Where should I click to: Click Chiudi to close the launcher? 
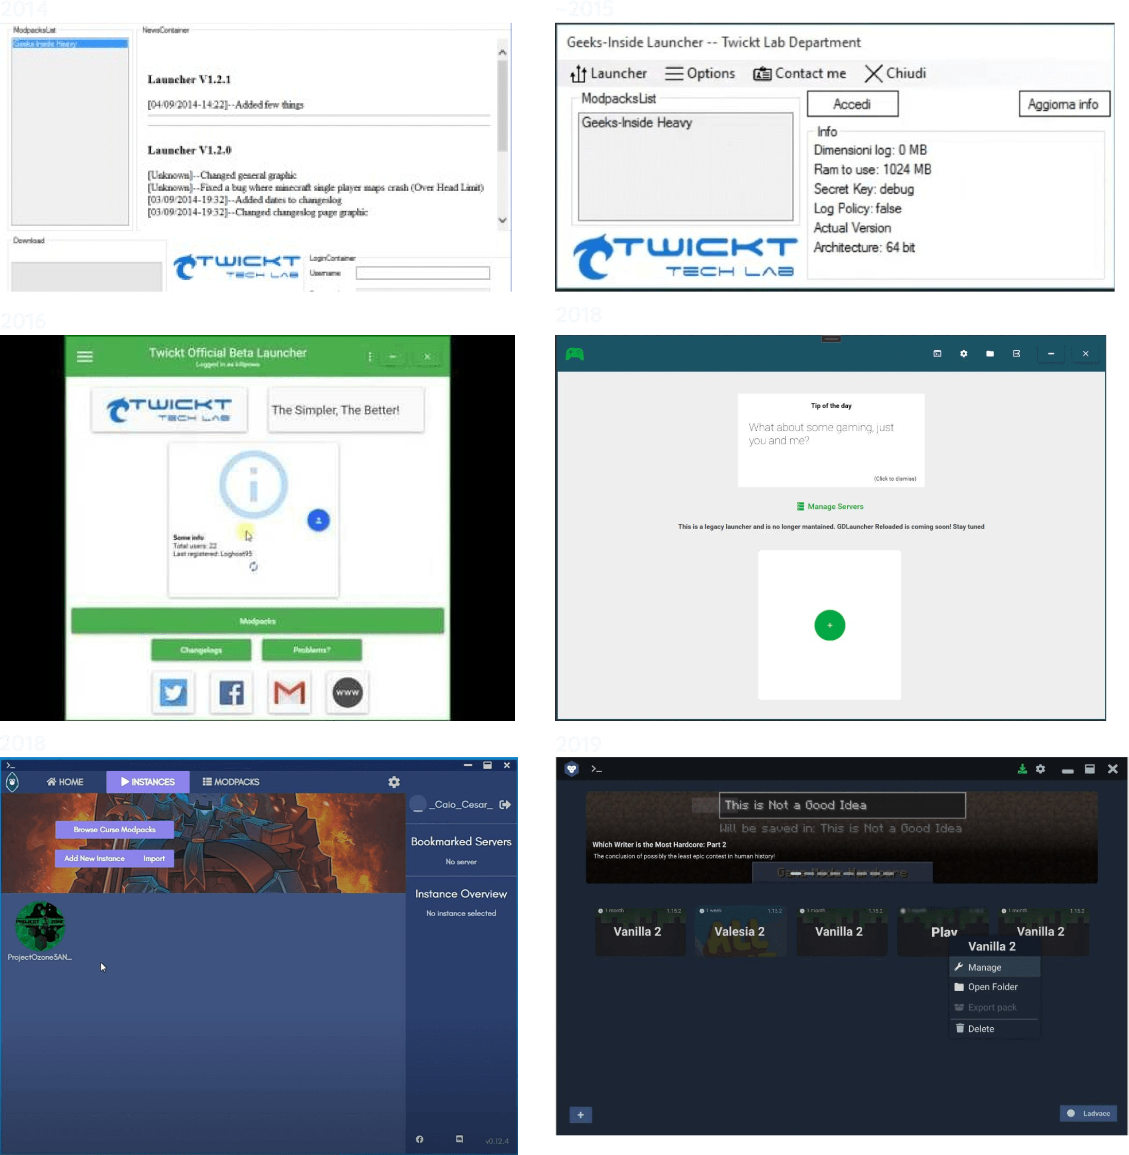pyautogui.click(x=895, y=73)
